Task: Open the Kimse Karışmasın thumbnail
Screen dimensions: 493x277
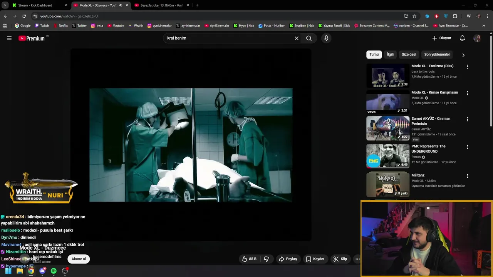Action: [388, 102]
